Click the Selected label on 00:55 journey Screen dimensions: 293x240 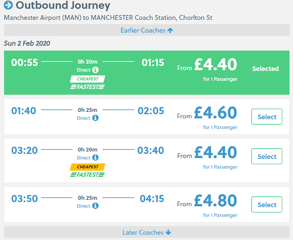[266, 69]
